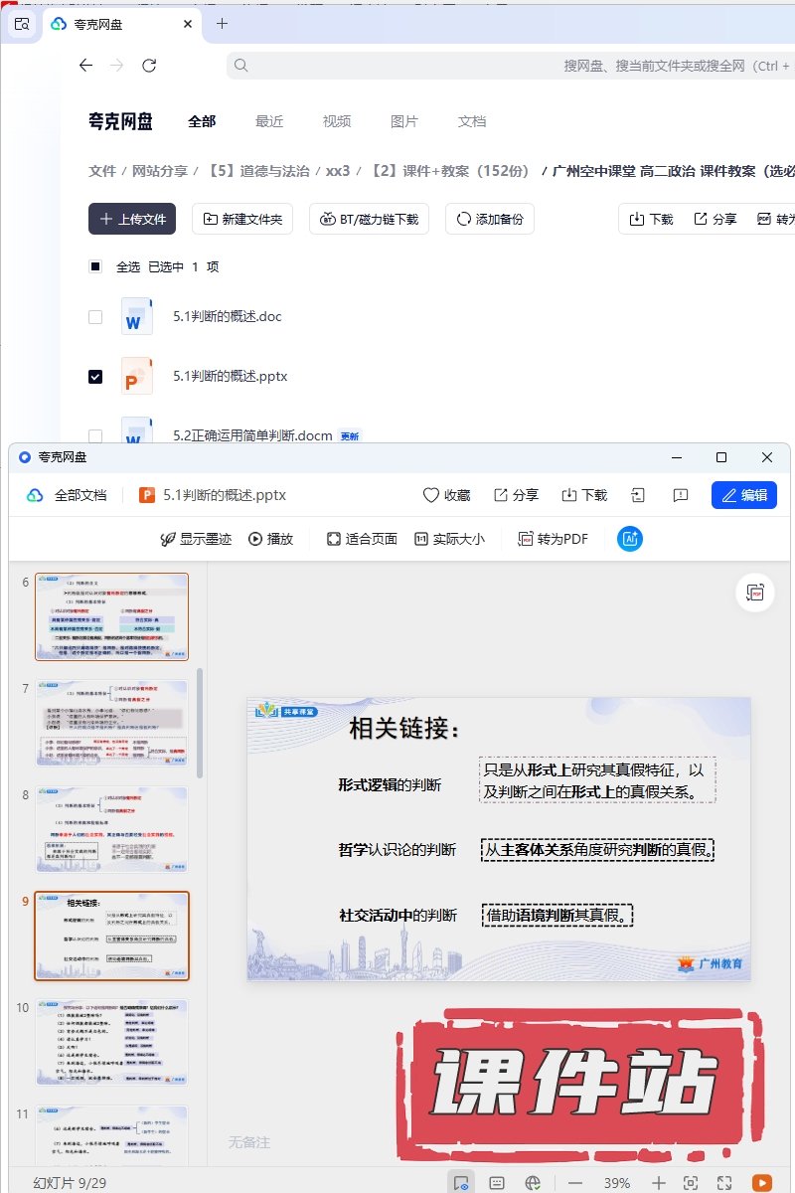Click the 上传文件 upload button

(132, 220)
